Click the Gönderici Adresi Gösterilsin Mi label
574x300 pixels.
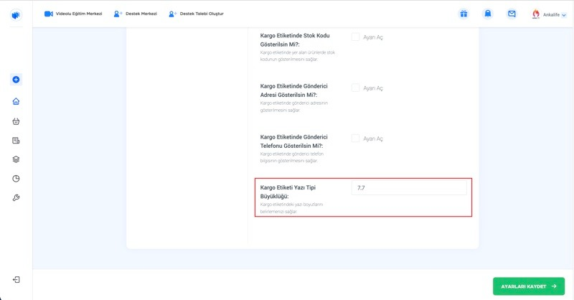[293, 90]
